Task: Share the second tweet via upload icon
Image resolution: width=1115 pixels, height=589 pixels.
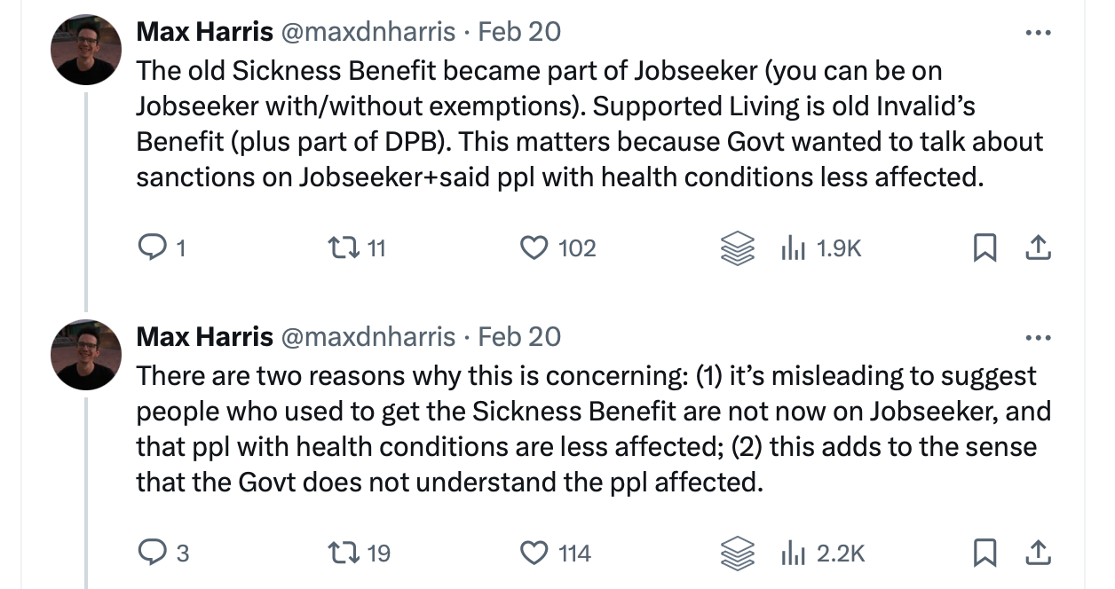Action: click(x=1037, y=554)
